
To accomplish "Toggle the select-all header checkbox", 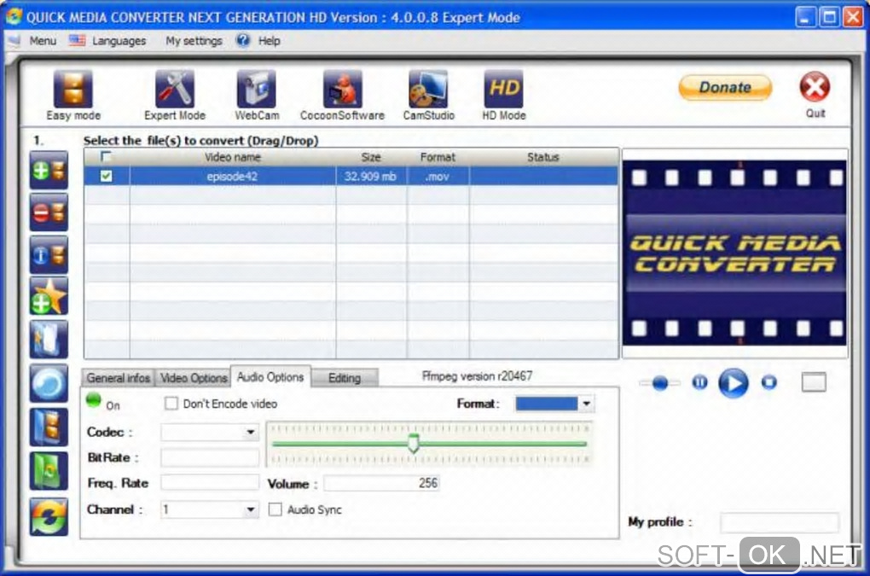I will click(106, 156).
